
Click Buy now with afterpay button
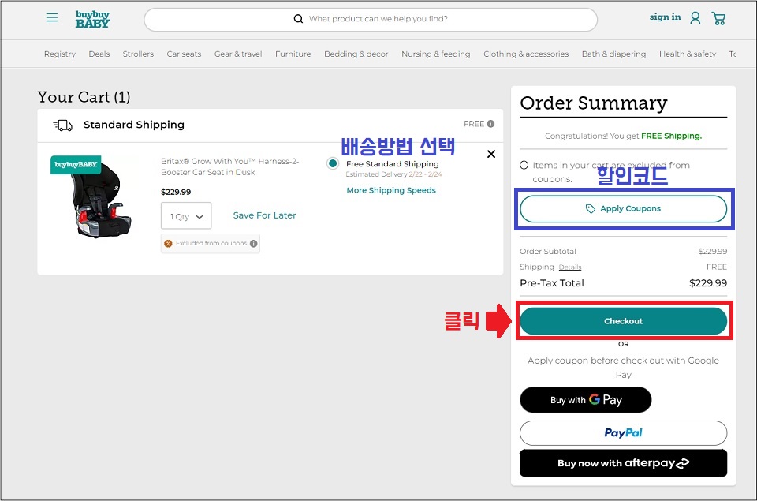coord(623,463)
